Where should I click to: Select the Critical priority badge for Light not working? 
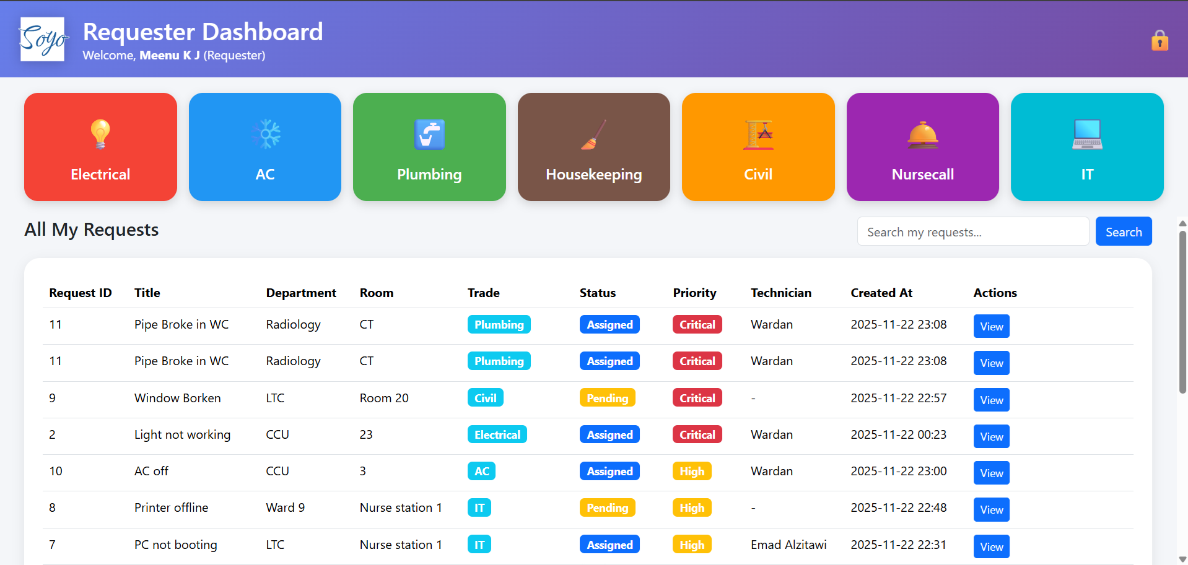pyautogui.click(x=696, y=434)
